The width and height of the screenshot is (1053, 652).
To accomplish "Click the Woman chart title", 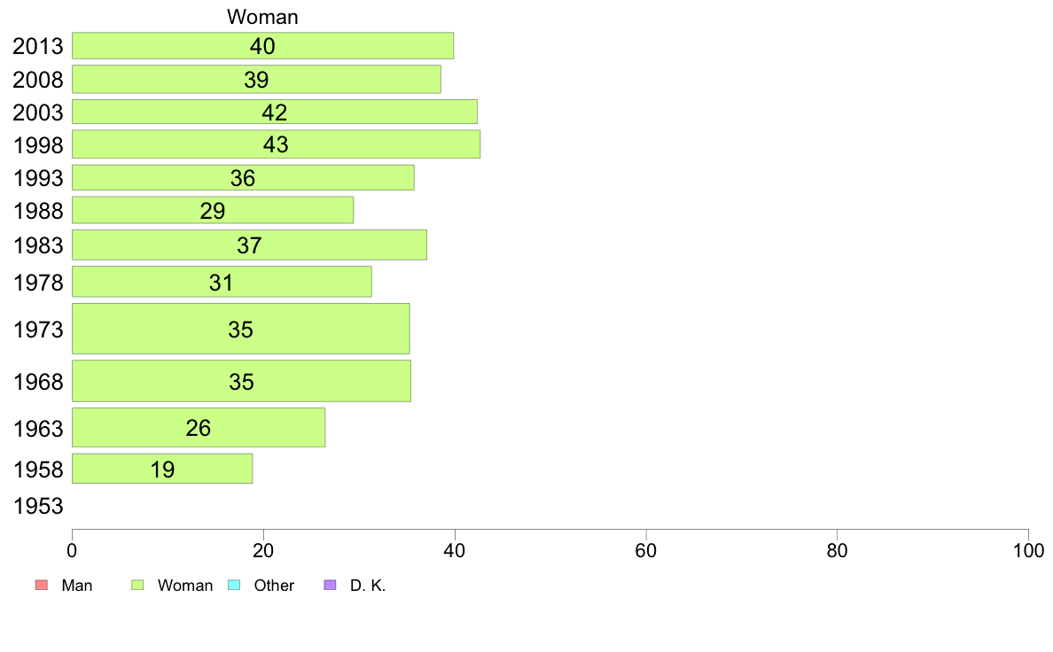I will (262, 16).
